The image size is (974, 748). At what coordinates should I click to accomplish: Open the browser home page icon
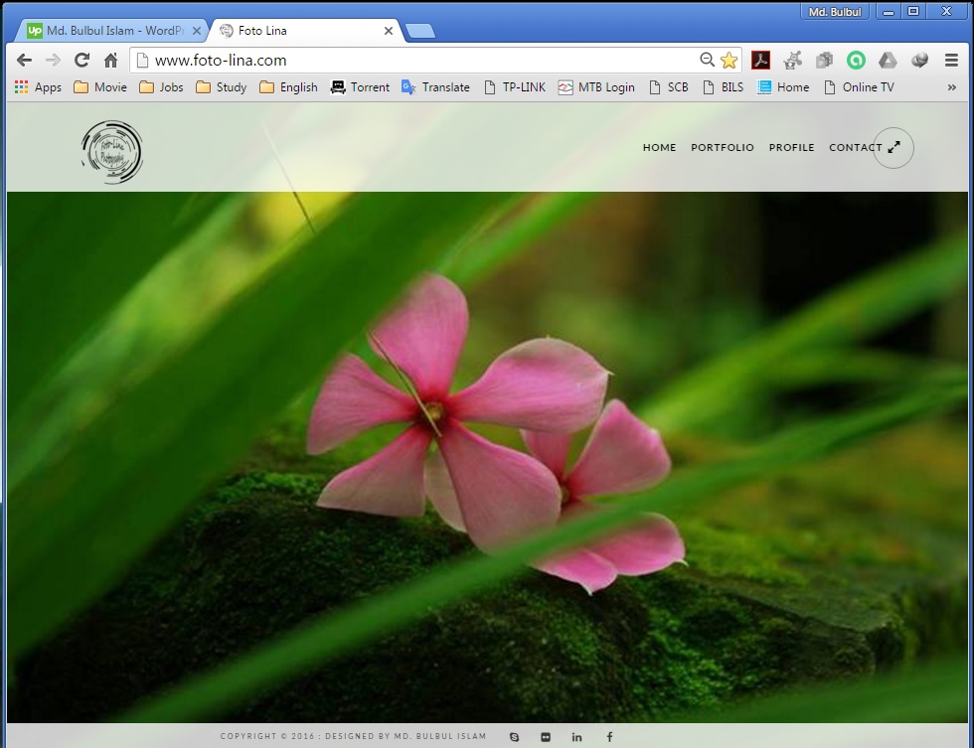click(x=110, y=61)
